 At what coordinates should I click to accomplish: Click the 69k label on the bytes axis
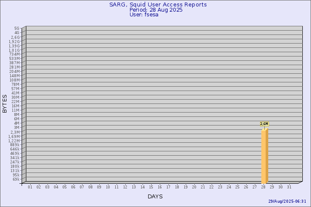[16, 179]
